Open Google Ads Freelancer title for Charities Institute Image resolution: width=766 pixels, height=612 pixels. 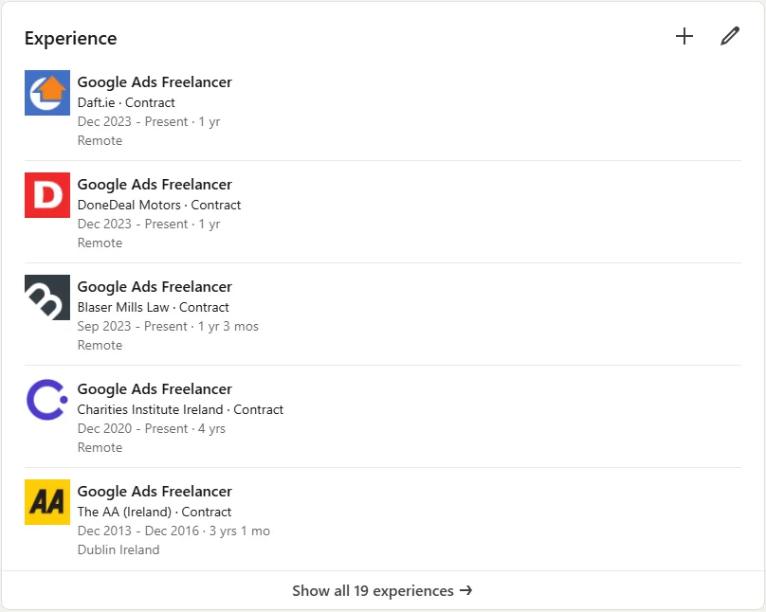(155, 389)
